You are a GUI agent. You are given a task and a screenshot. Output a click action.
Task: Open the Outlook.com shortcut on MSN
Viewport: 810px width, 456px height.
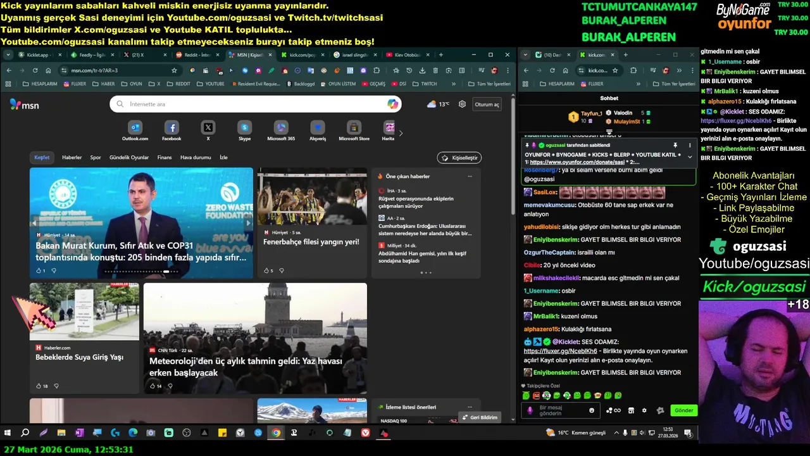(x=135, y=131)
